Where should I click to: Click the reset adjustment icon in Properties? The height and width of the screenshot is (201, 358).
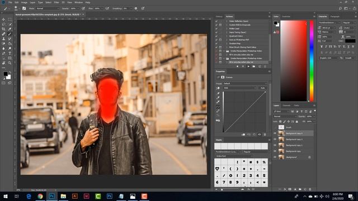[254, 135]
